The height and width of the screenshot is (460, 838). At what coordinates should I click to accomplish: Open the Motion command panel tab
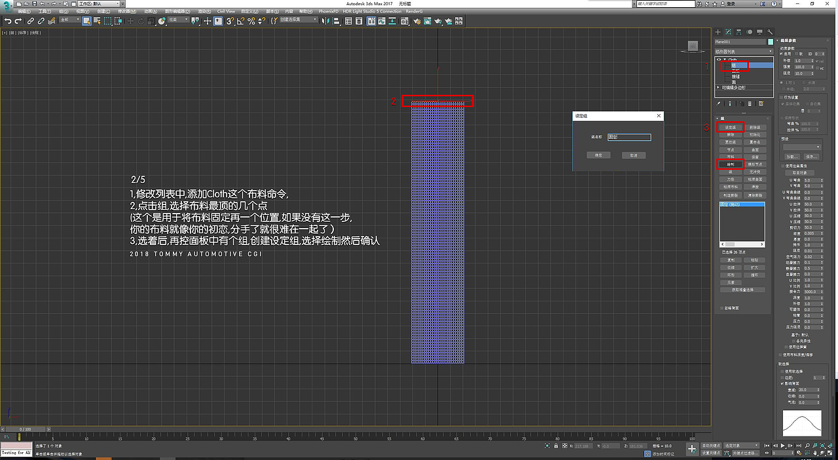point(750,32)
